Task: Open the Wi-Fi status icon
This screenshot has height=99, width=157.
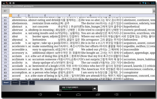Action: (x=143, y=3)
